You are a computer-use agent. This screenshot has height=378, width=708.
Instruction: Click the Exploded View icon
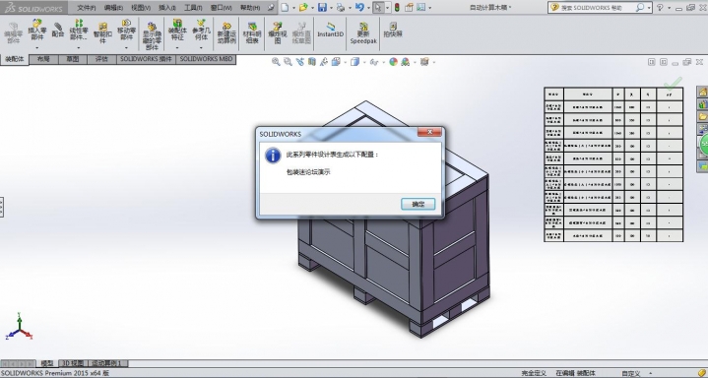(278, 32)
